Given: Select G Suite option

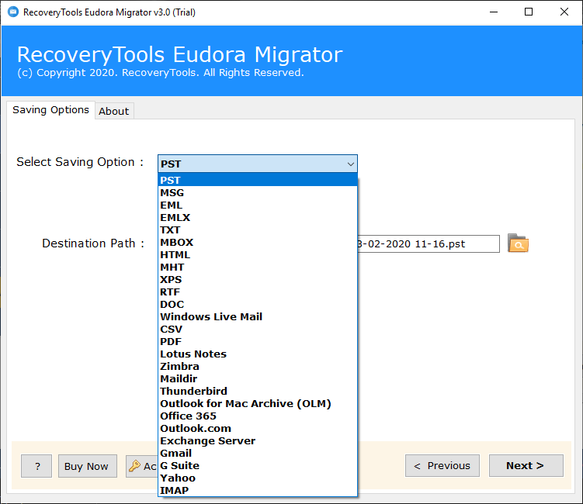Looking at the screenshot, I should pyautogui.click(x=257, y=465).
